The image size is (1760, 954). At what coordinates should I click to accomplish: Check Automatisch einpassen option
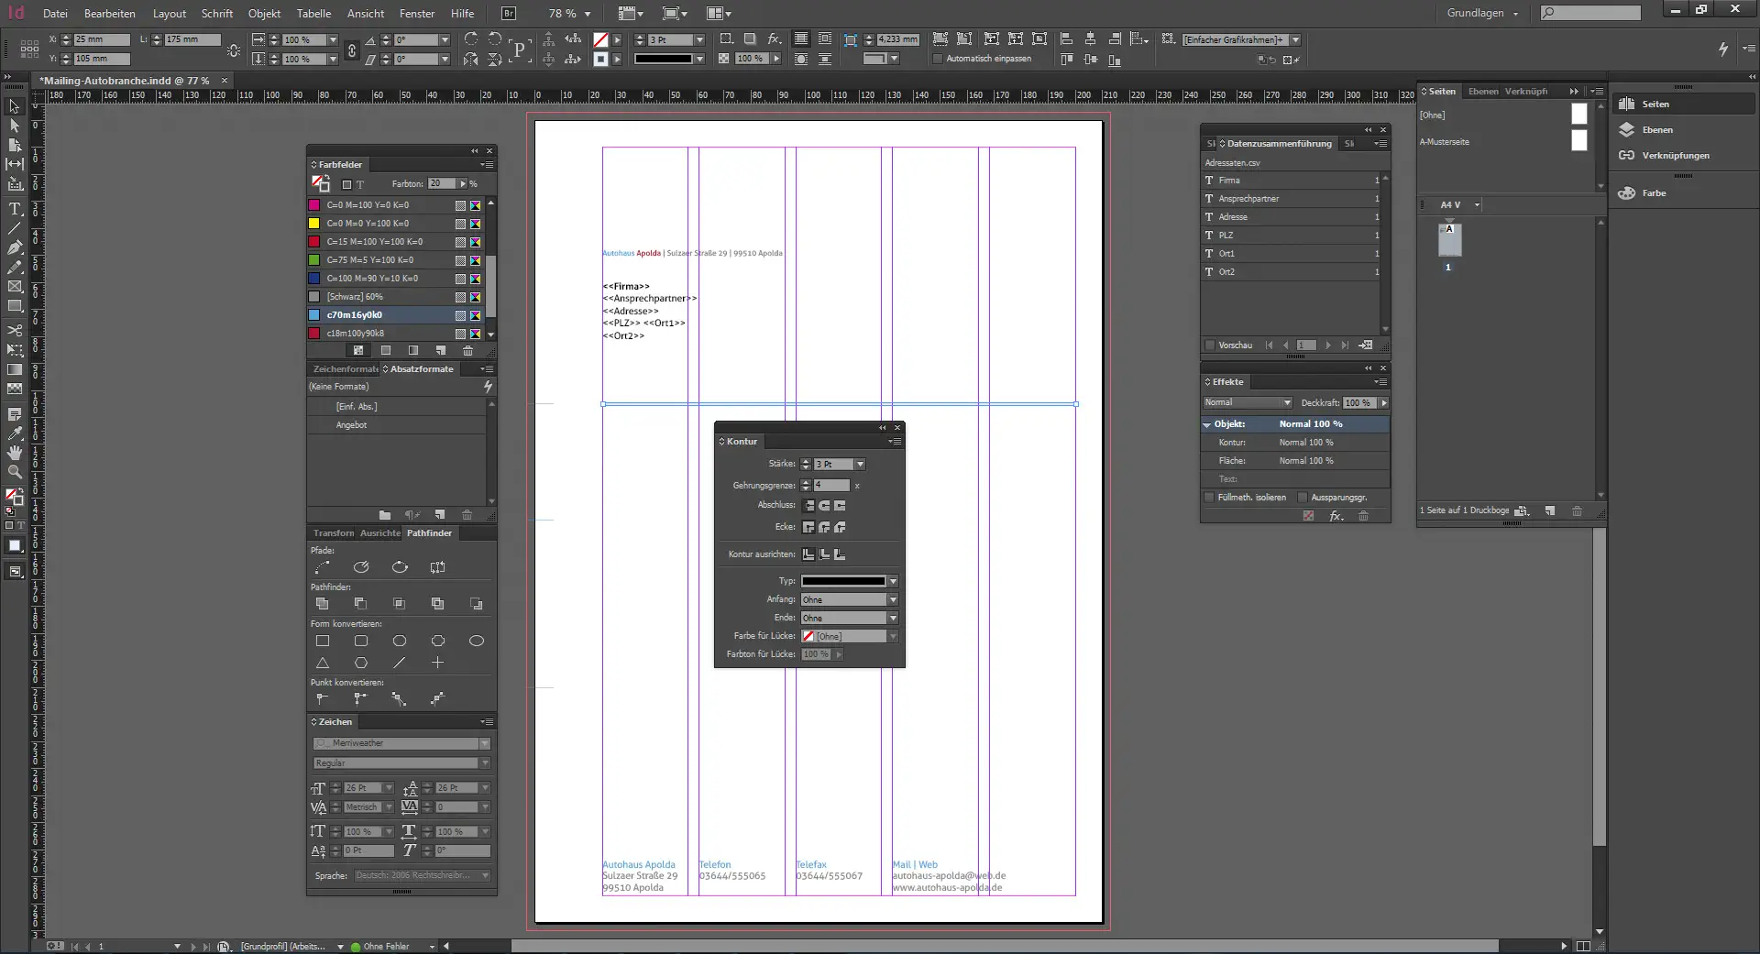[x=937, y=59]
